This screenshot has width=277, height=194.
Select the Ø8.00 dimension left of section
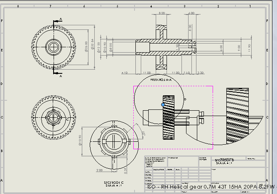tap(111, 47)
